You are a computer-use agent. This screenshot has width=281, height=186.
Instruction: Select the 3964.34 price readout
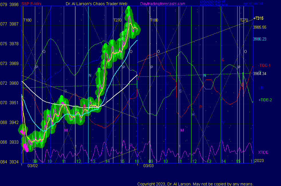click(260, 74)
